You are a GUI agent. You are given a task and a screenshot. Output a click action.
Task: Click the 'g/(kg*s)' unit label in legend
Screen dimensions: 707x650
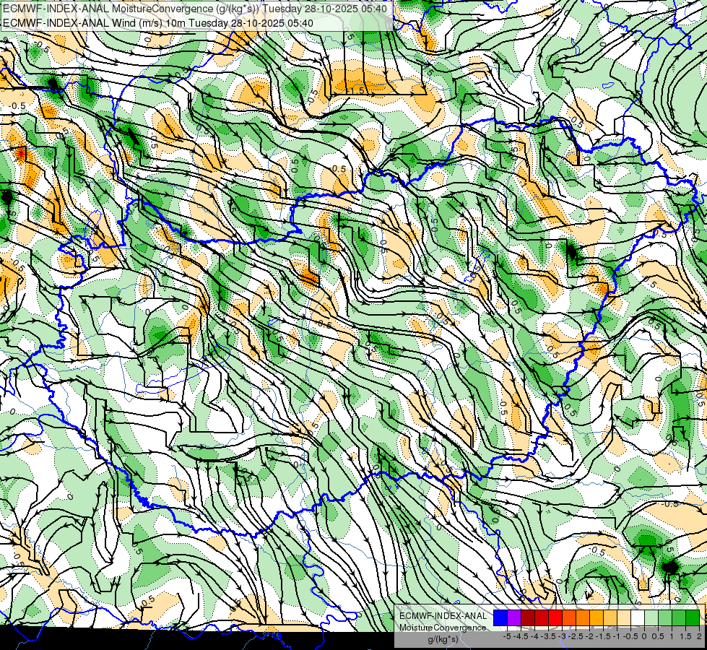(443, 639)
